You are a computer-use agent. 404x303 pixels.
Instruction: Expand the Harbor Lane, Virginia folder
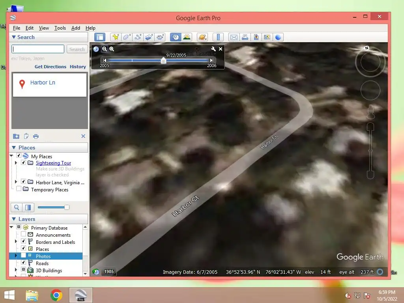(16, 181)
